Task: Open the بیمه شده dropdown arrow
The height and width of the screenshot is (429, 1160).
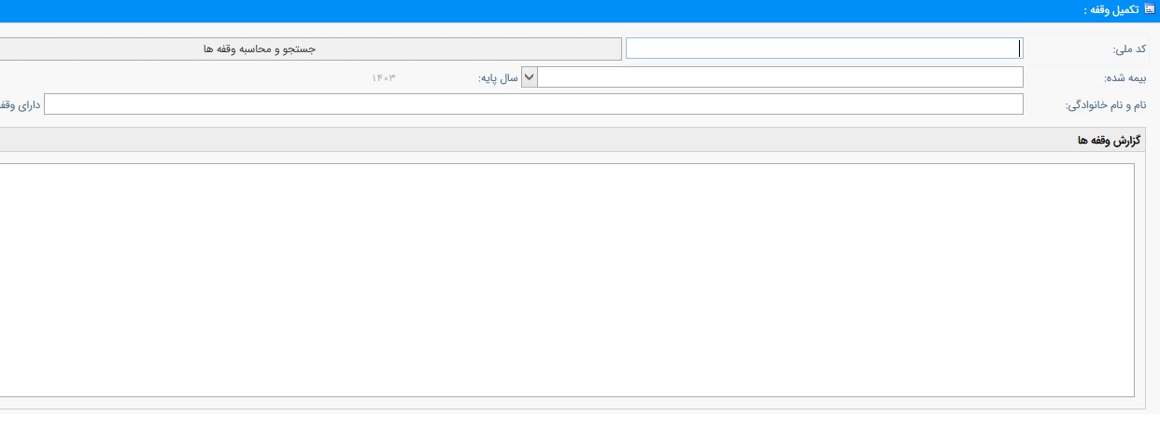Action: point(529,77)
